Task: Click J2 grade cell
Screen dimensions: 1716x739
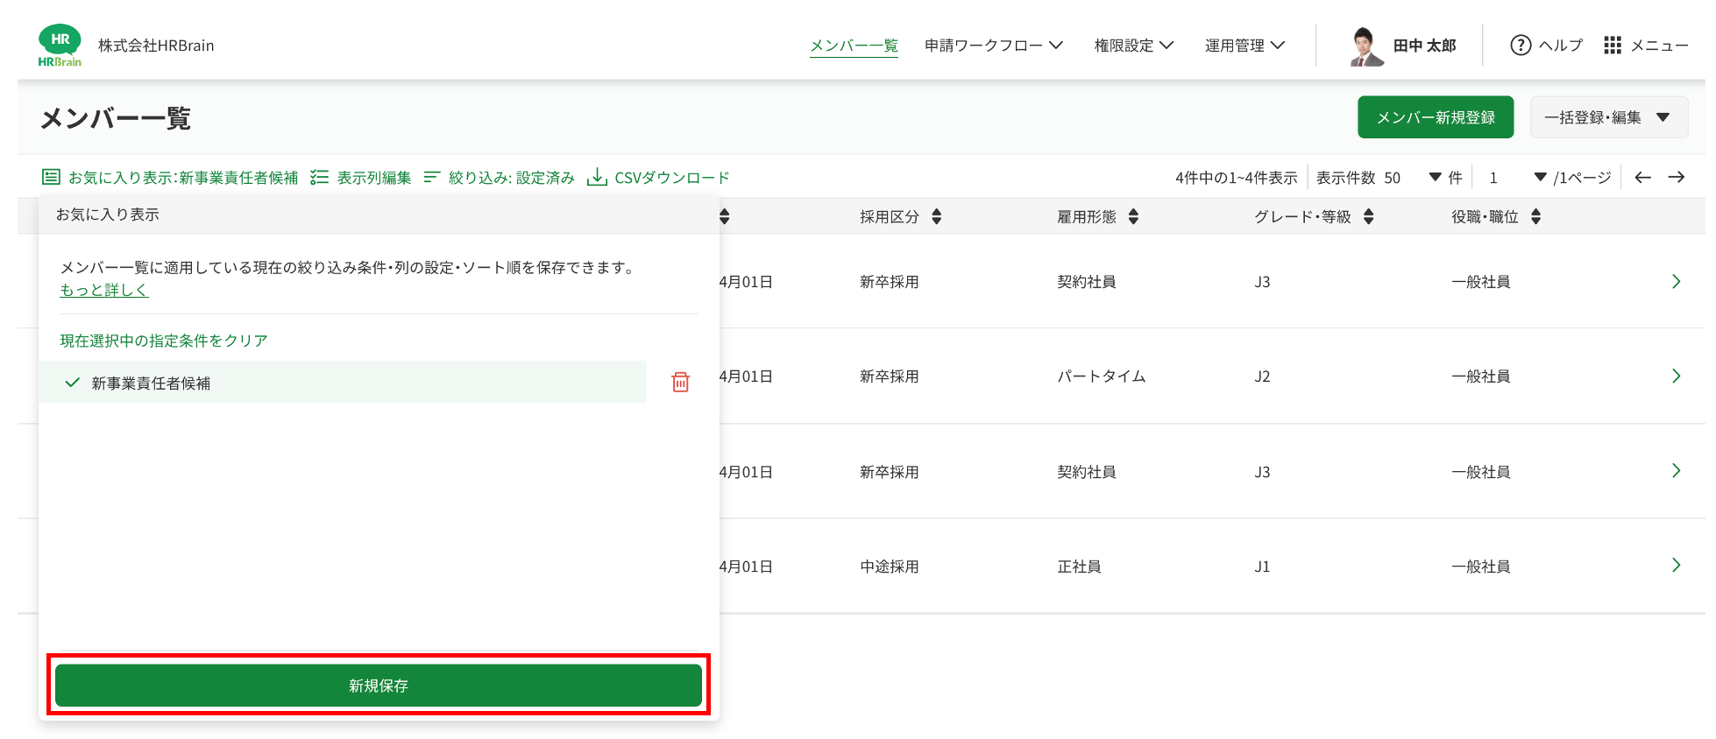Action: [1262, 377]
